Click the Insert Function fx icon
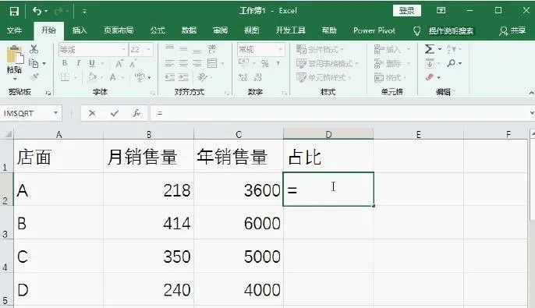Image resolution: width=535 pixels, height=308 pixels. pos(136,113)
